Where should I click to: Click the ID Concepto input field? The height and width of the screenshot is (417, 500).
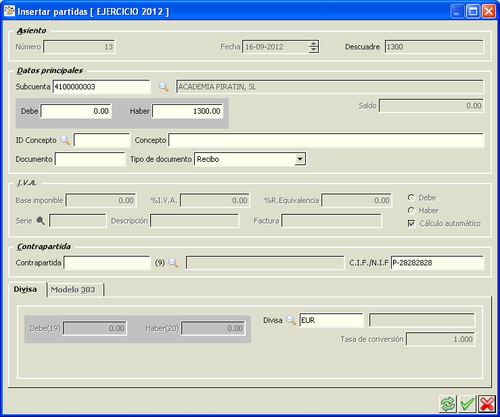pos(101,140)
